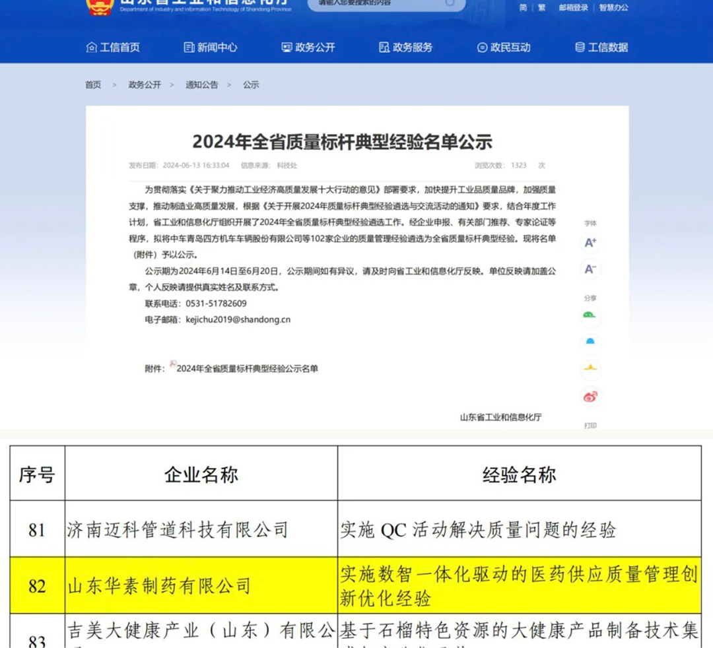Open 工信数据 navigation menu
Viewport: 713px width, 648px height.
[x=601, y=48]
